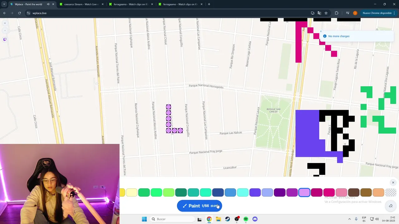
Task: Open the first ferragaamo clips tab
Action: (131, 4)
